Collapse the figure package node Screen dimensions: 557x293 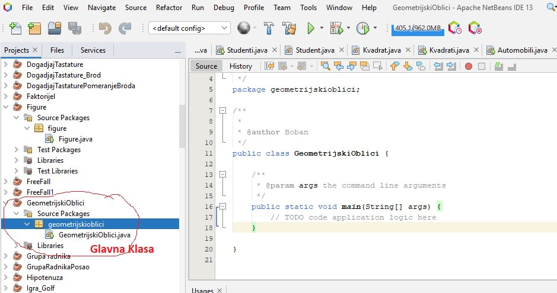(x=27, y=128)
